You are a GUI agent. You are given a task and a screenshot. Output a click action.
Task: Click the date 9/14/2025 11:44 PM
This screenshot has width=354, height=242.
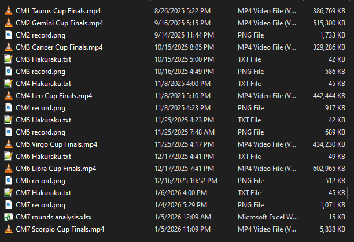(x=184, y=35)
